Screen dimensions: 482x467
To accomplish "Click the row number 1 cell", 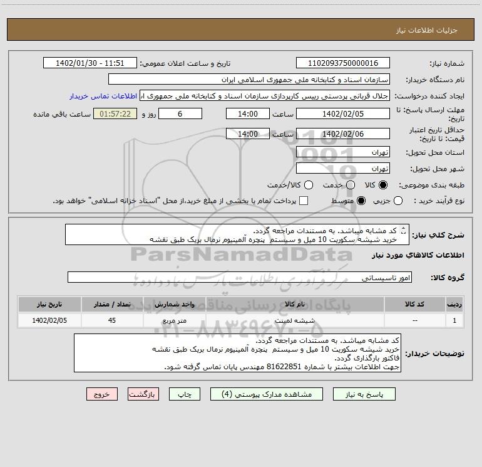I will coord(454,320).
